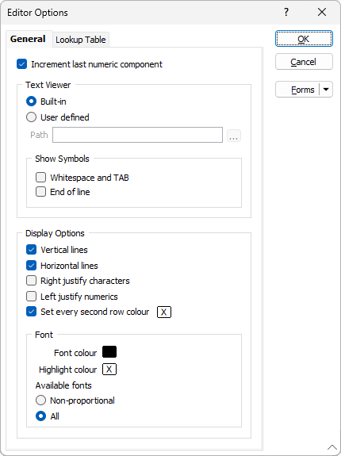Confirm with the OK button
341x456 pixels.
pyautogui.click(x=304, y=39)
